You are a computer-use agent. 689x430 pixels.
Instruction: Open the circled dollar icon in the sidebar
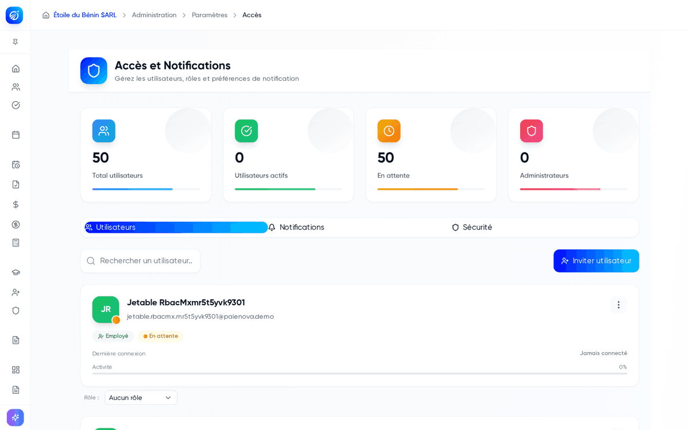pyautogui.click(x=16, y=224)
